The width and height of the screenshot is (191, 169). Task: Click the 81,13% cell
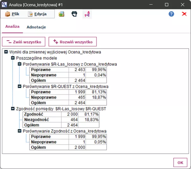coord(96,92)
